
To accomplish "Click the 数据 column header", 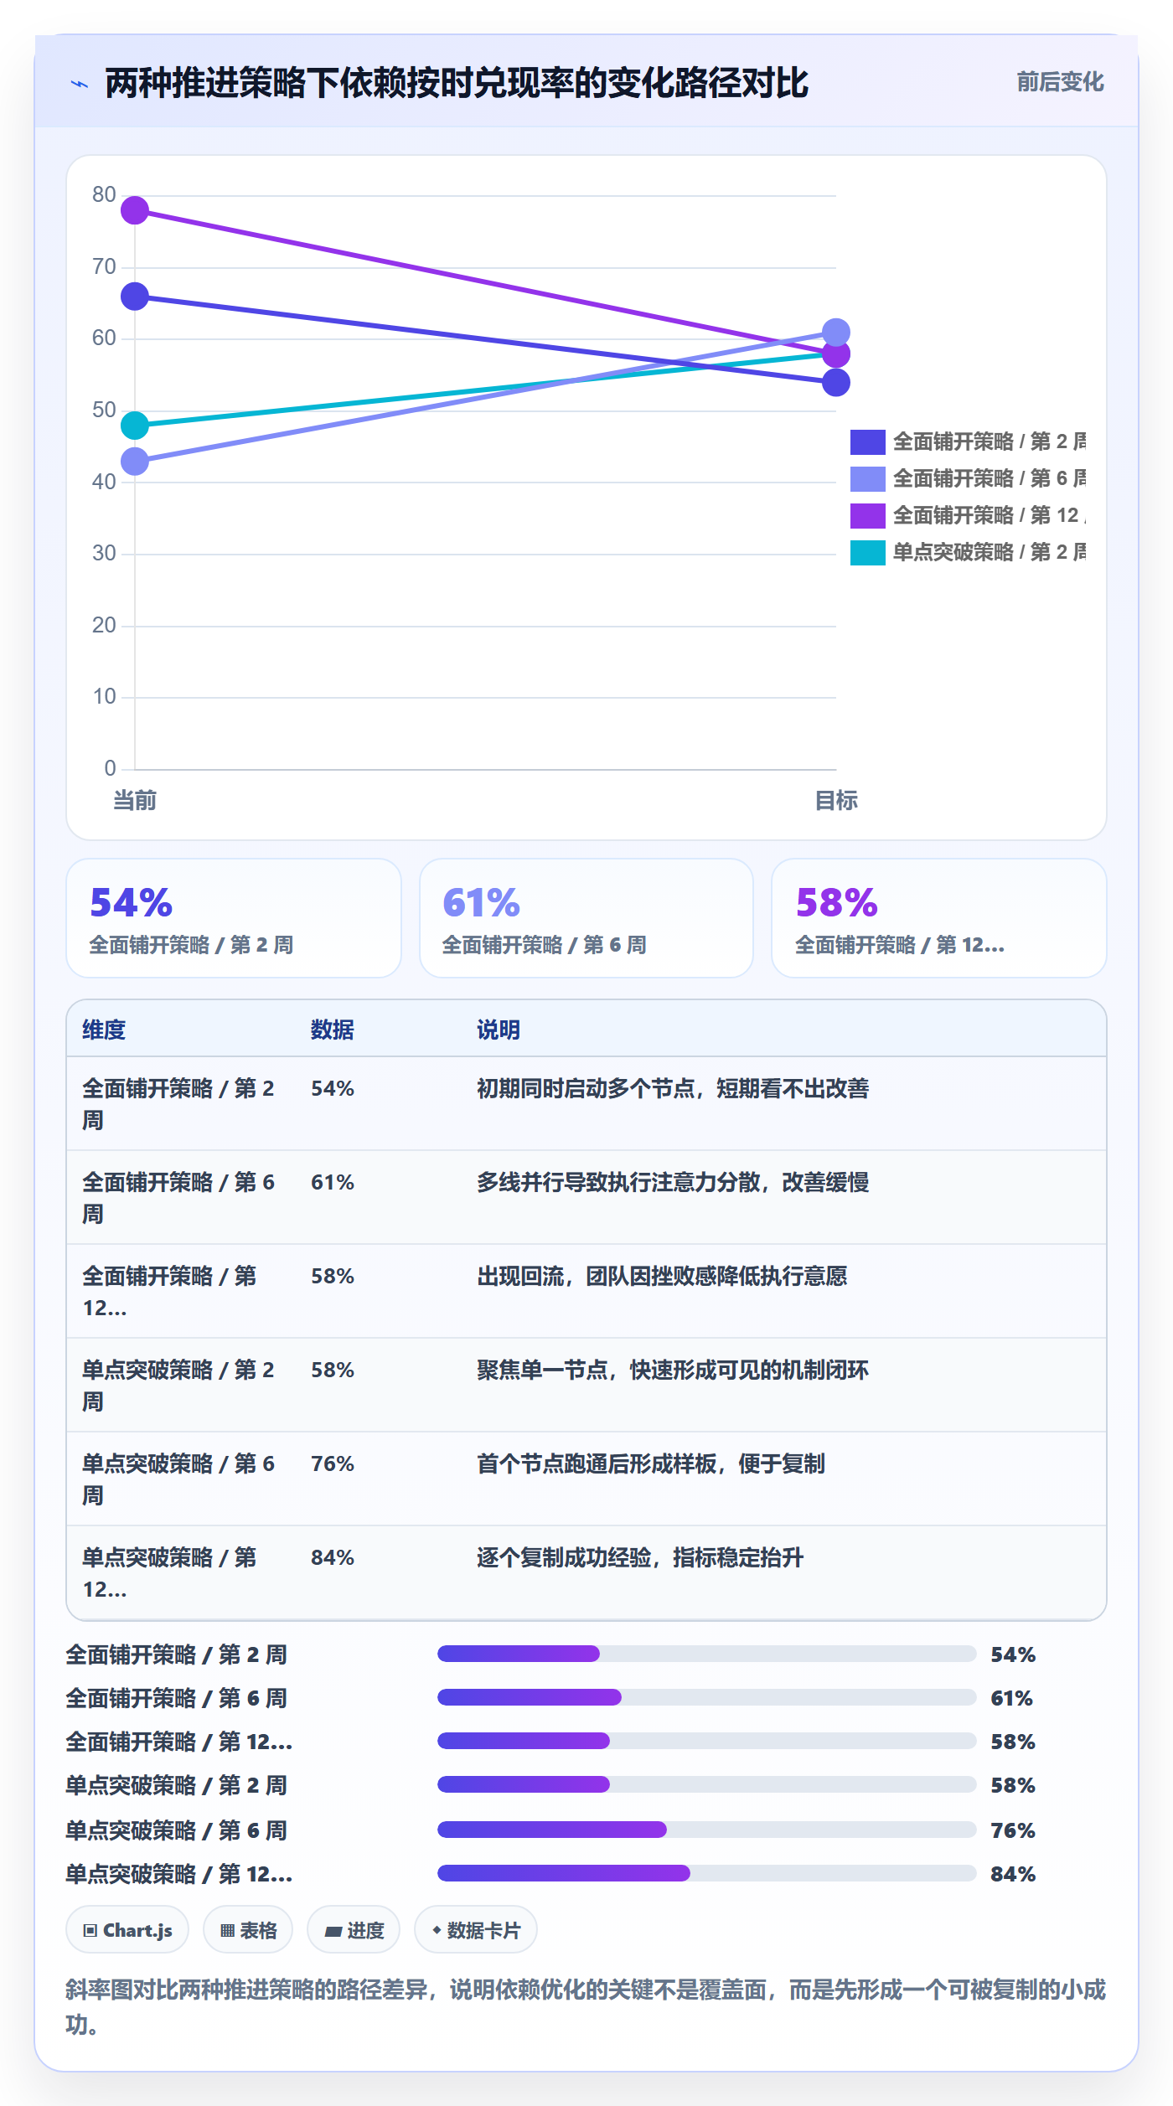I will click(x=333, y=1030).
